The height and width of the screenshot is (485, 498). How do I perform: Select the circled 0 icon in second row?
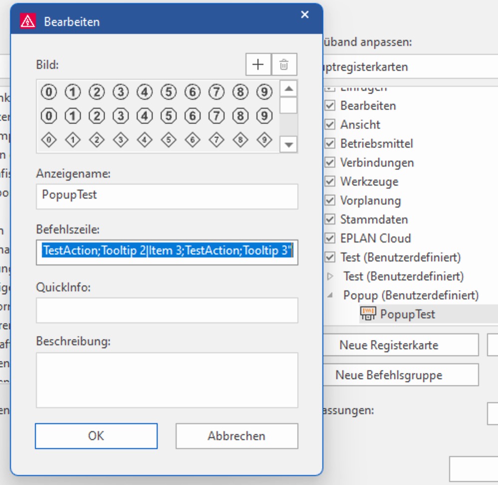click(49, 116)
